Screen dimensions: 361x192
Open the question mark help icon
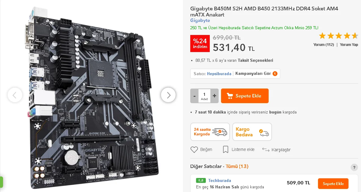pos(354,167)
